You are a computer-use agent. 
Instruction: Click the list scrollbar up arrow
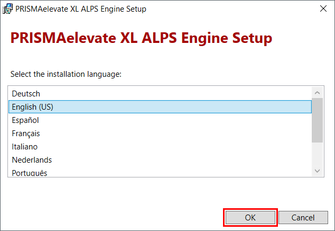(x=317, y=93)
